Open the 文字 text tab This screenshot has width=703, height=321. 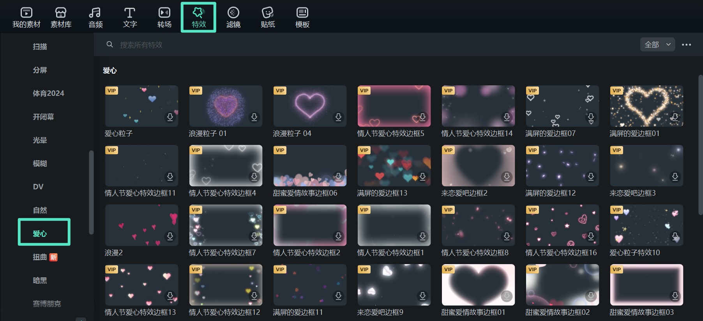(x=130, y=18)
